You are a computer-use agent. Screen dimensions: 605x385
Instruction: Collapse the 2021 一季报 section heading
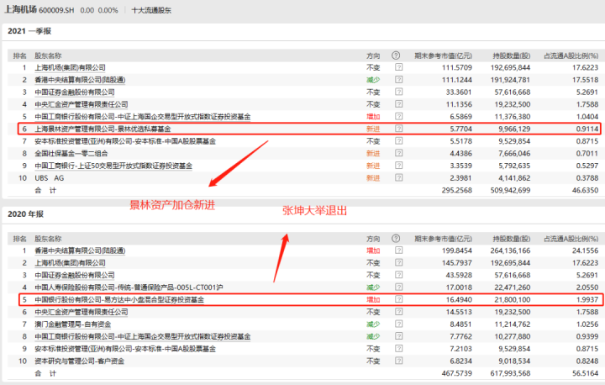(x=29, y=31)
